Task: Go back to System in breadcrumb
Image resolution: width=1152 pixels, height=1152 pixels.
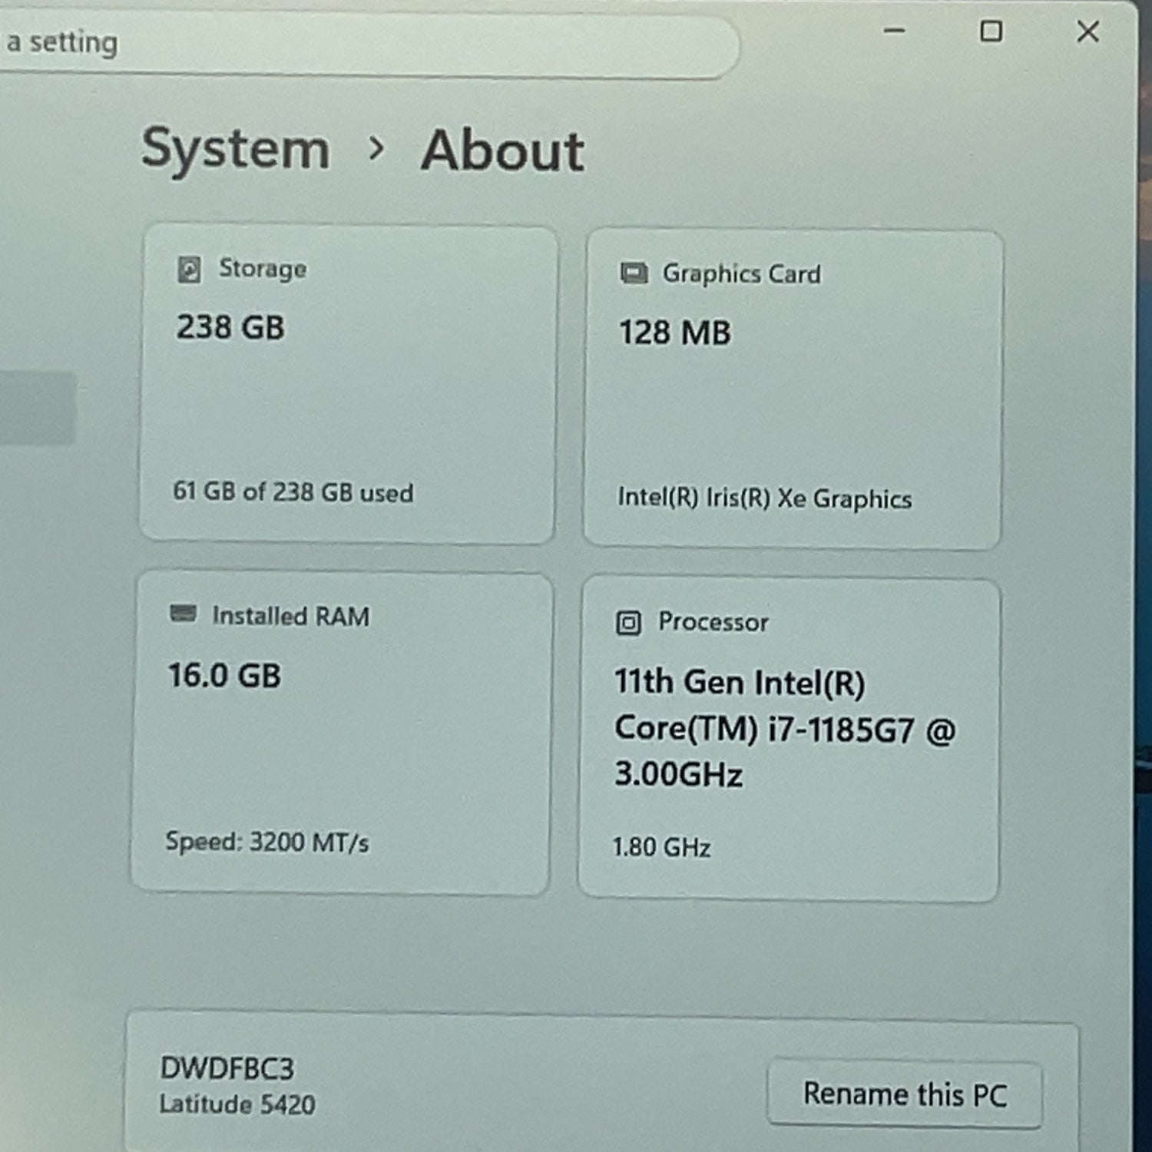Action: (x=236, y=148)
